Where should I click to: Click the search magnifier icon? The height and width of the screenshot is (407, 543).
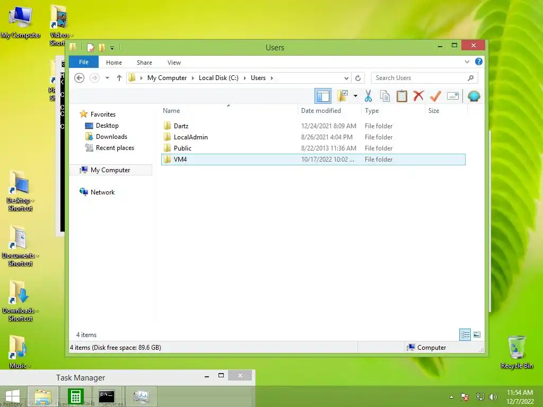471,78
